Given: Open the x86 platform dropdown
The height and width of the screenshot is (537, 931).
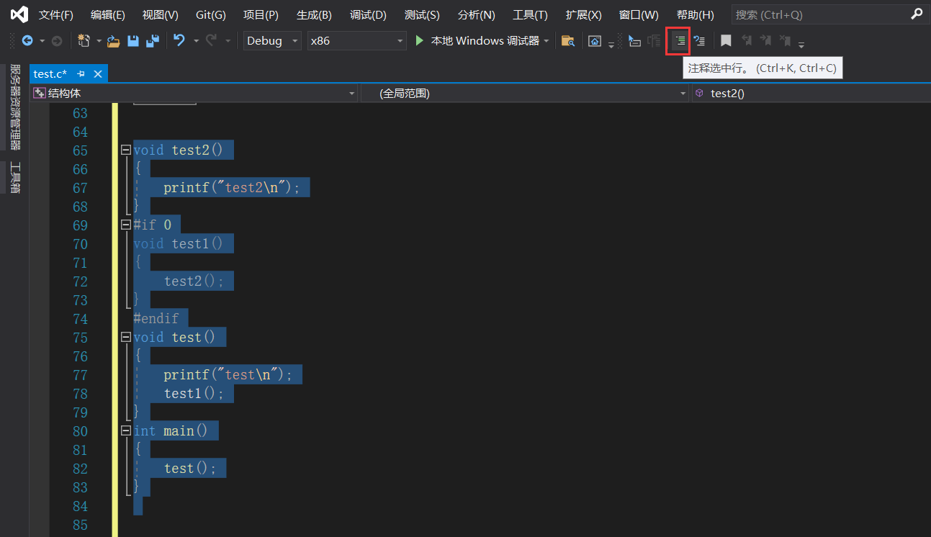Looking at the screenshot, I should coord(356,41).
